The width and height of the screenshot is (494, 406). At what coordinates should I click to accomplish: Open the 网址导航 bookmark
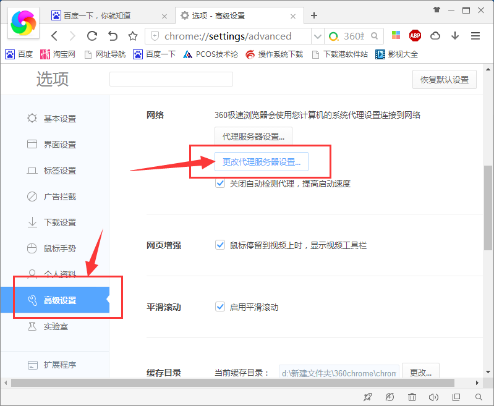(x=105, y=54)
